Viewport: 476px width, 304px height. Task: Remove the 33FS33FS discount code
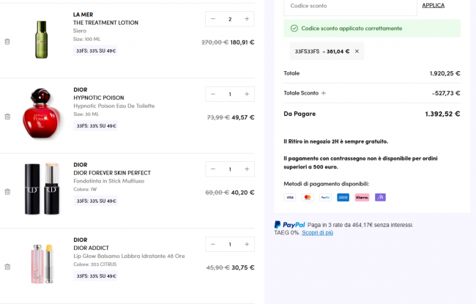[x=357, y=51]
